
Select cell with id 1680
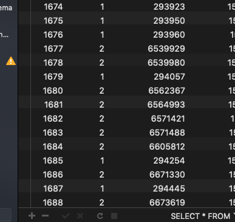click(x=53, y=91)
